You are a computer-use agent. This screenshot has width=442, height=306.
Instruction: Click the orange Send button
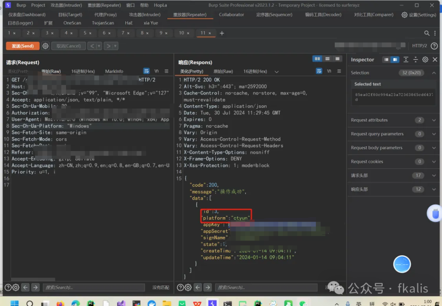(x=23, y=46)
